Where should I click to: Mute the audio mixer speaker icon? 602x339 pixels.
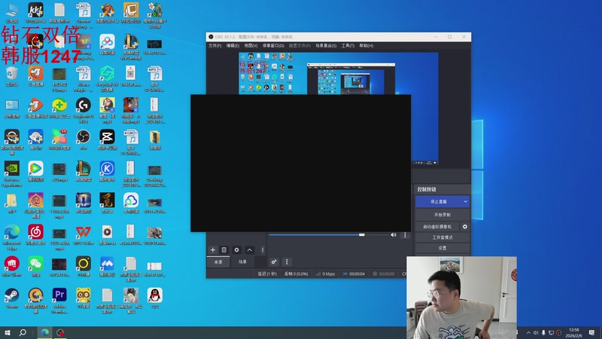(x=394, y=235)
